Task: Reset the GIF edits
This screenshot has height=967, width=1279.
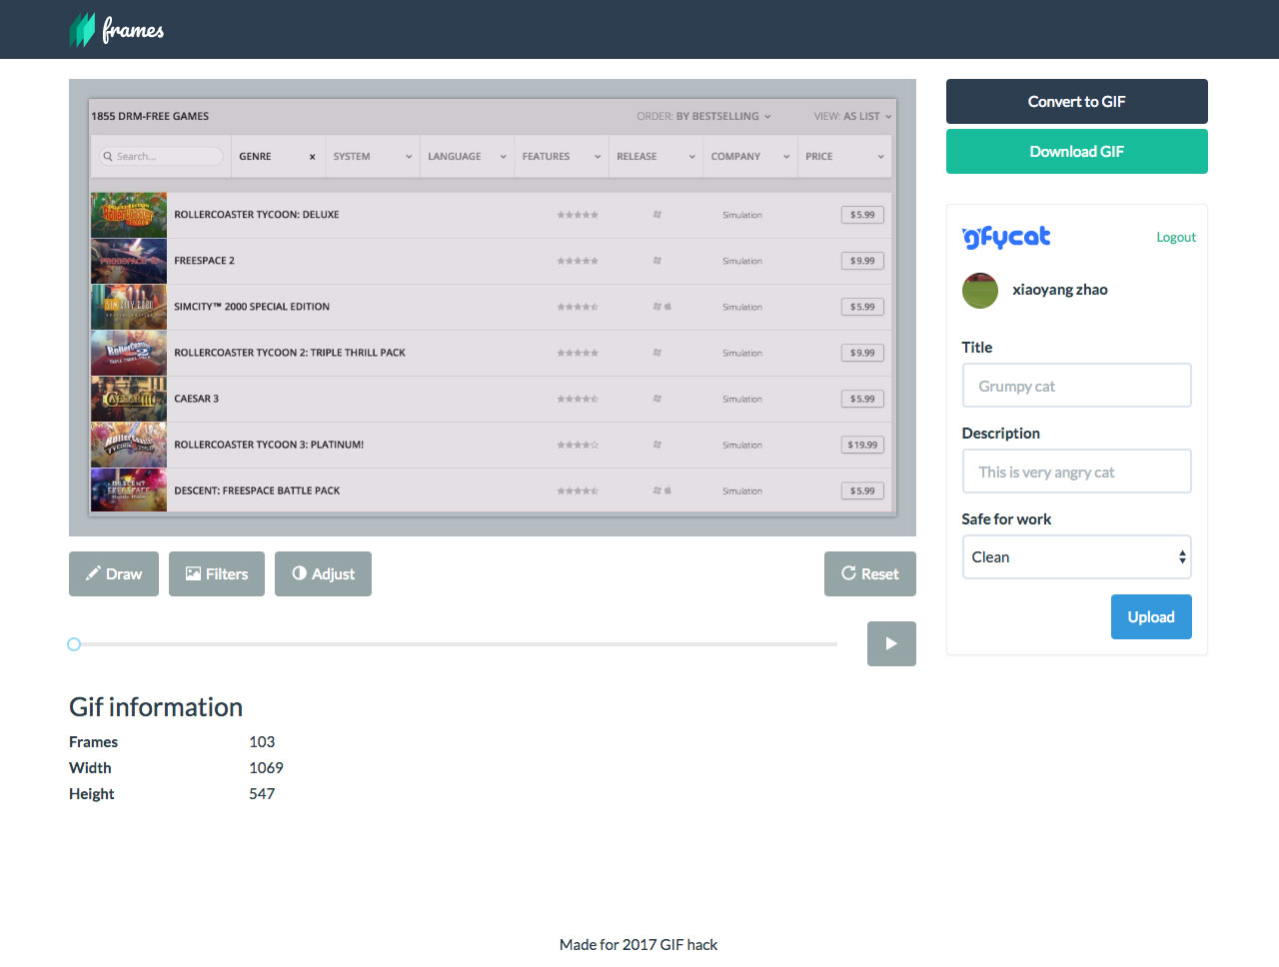Action: [870, 574]
